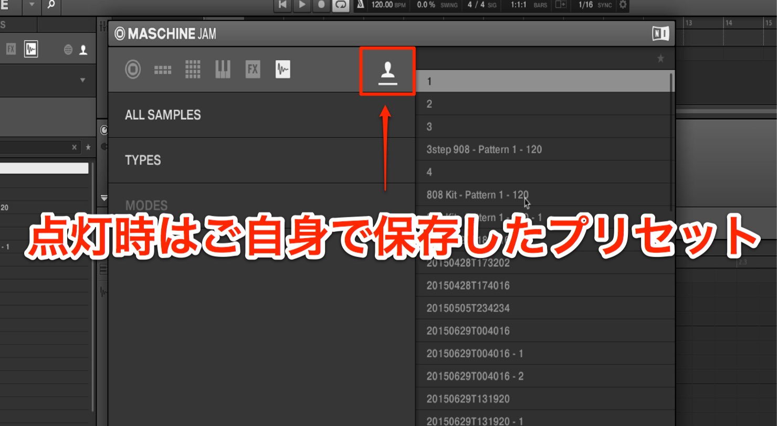Expand the TYPES tag filter
The image size is (777, 426).
pos(261,161)
